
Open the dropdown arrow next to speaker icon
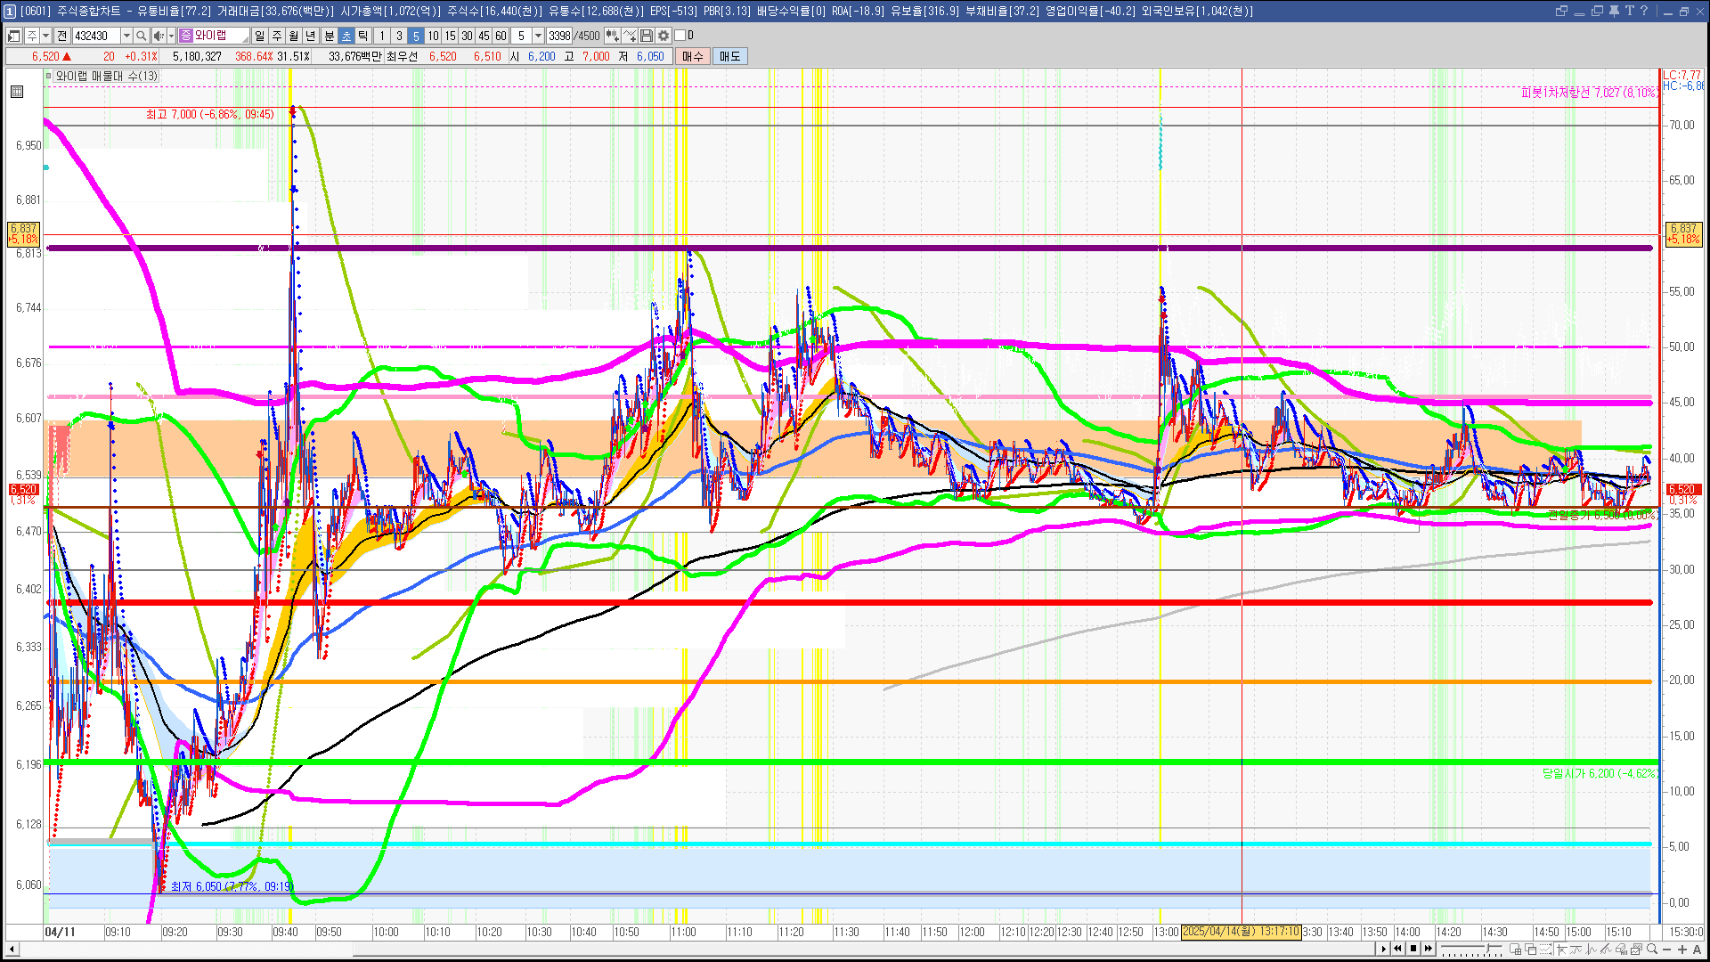click(x=171, y=36)
